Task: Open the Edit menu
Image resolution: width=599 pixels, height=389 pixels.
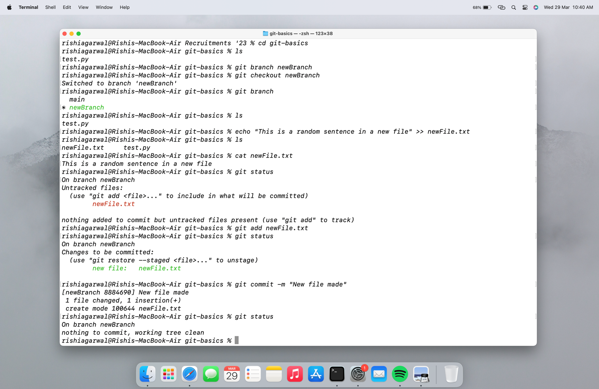Action: pos(66,7)
